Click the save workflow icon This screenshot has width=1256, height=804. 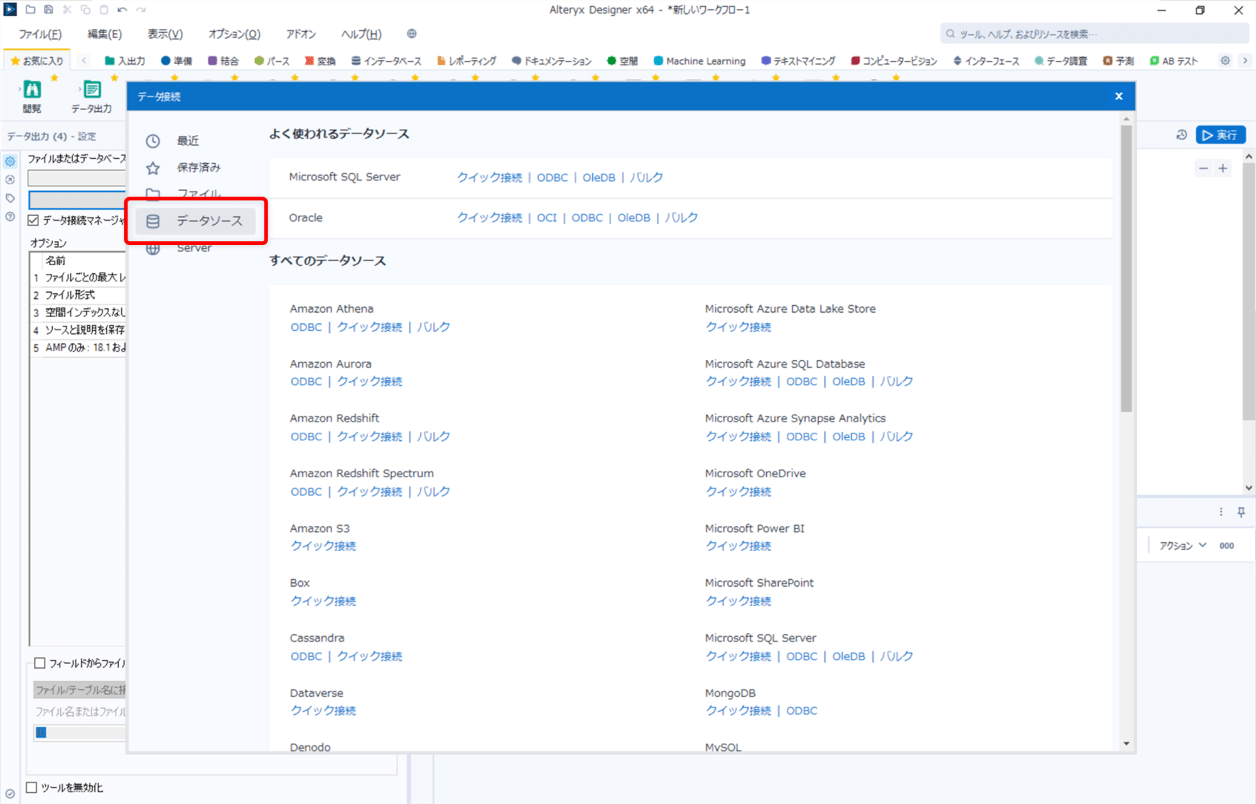48,9
